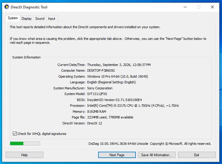Click the Exit button
The width and height of the screenshot is (222, 164).
[197, 155]
